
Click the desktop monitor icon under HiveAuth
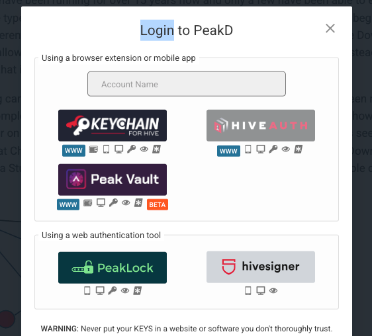pos(261,149)
